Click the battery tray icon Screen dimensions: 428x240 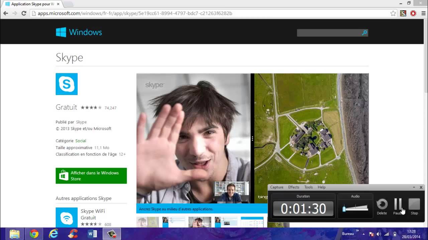pyautogui.click(x=395, y=234)
